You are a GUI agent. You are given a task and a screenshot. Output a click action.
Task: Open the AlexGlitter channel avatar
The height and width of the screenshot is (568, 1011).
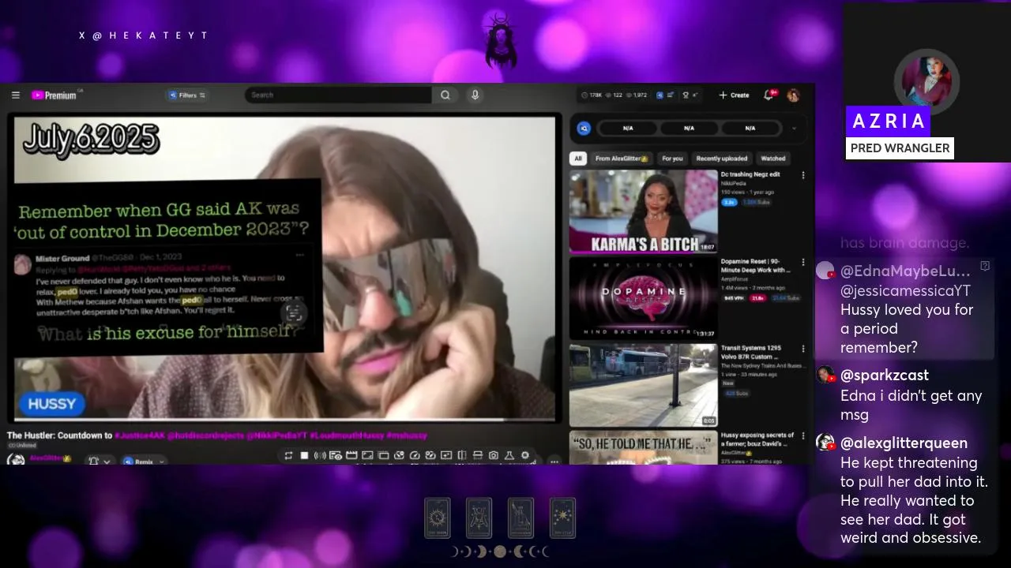pos(15,459)
